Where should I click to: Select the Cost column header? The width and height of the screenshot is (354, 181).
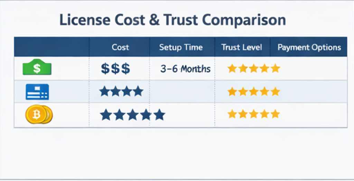pyautogui.click(x=120, y=47)
